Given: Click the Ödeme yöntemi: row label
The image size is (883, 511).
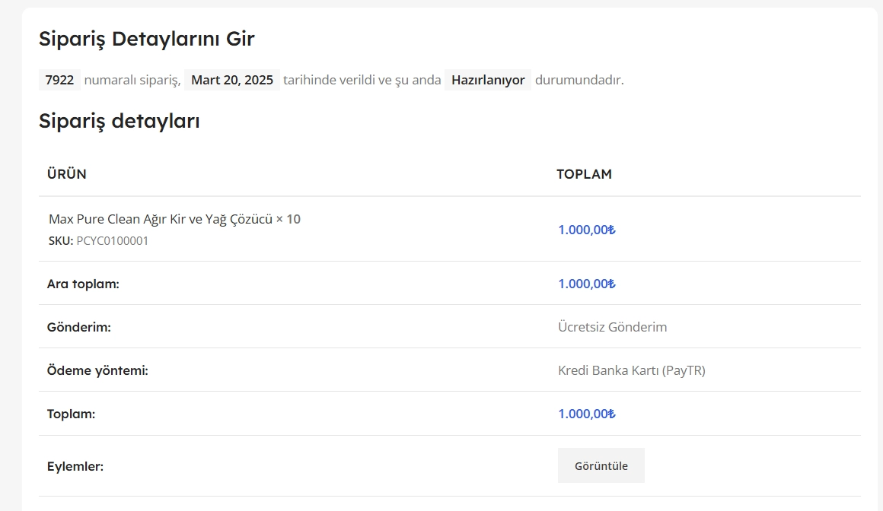Looking at the screenshot, I should [x=97, y=370].
